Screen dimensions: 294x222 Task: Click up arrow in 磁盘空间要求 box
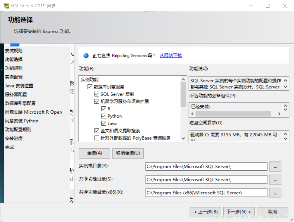pyautogui.click(x=285, y=134)
